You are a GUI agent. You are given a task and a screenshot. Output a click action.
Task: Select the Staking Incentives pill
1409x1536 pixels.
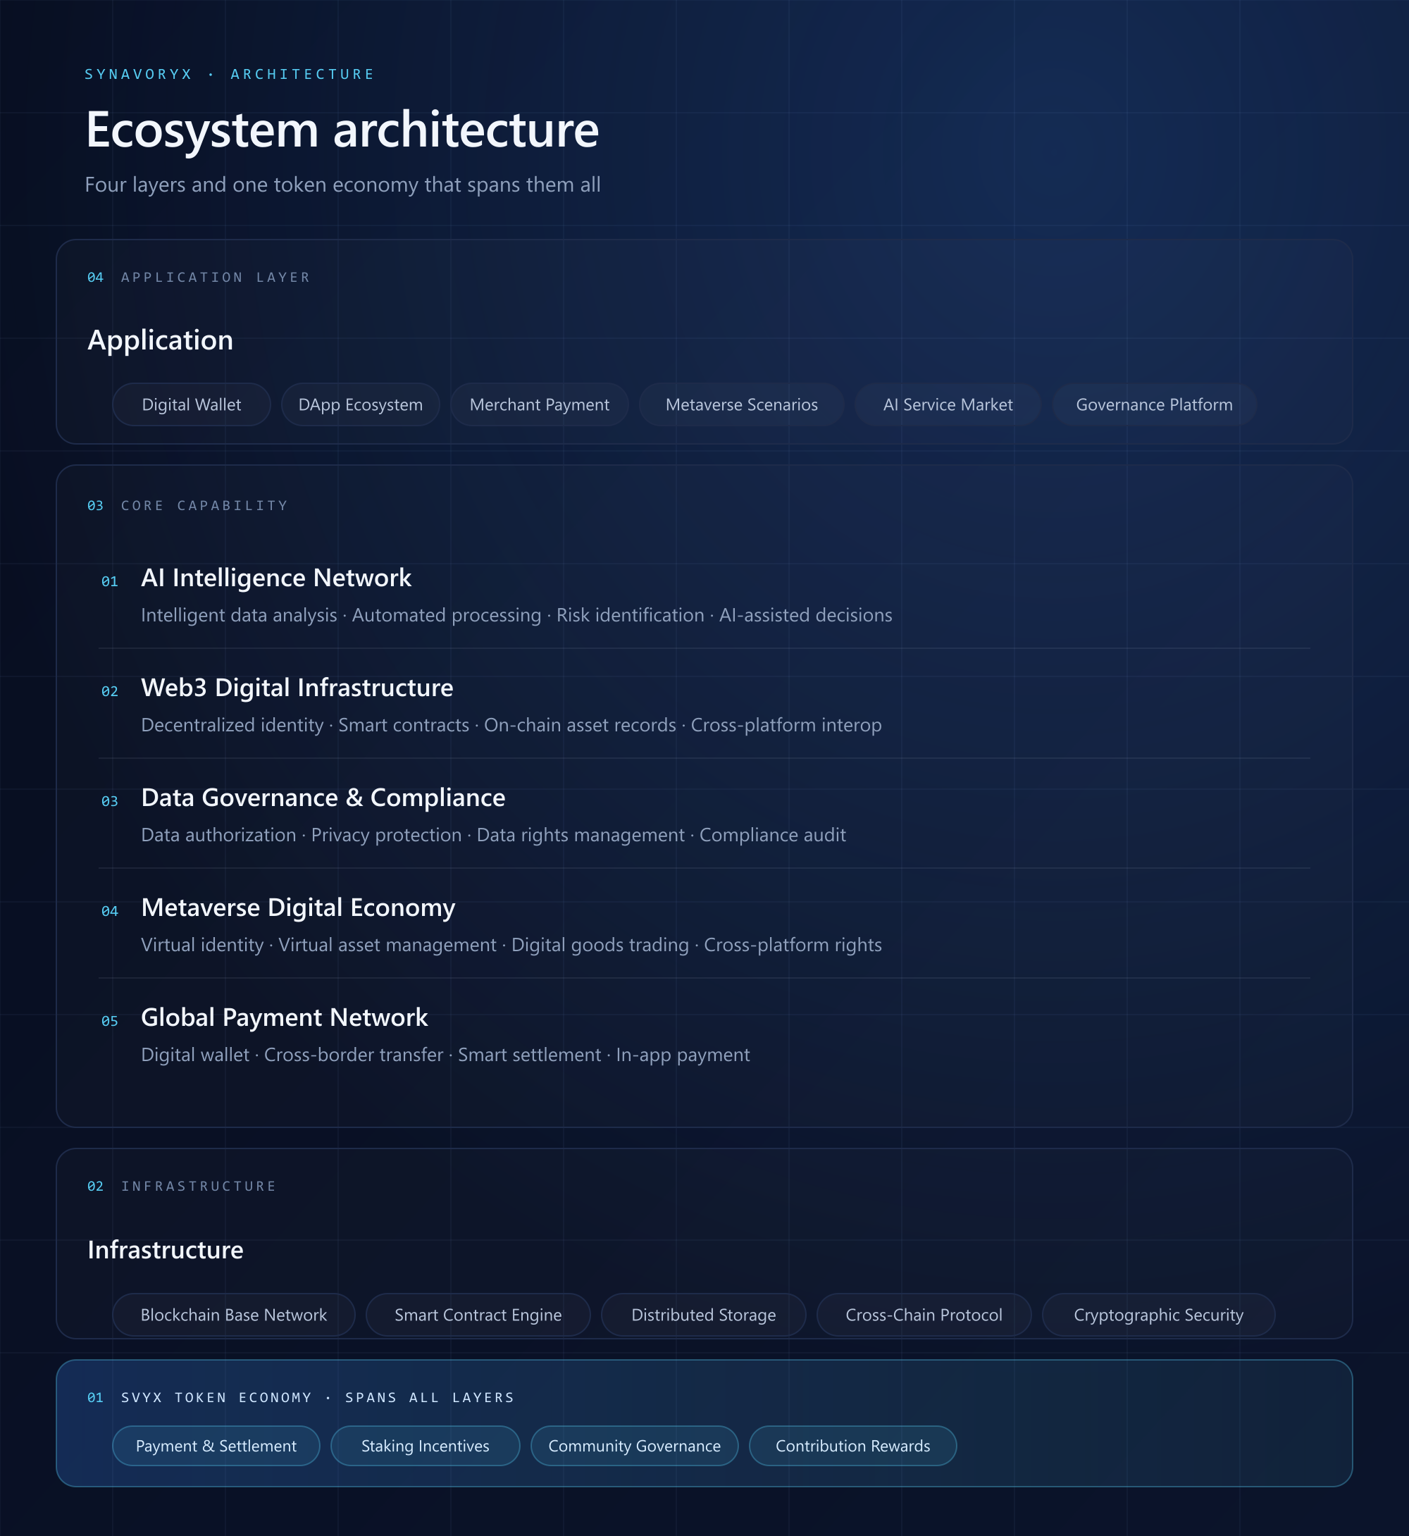coord(426,1446)
